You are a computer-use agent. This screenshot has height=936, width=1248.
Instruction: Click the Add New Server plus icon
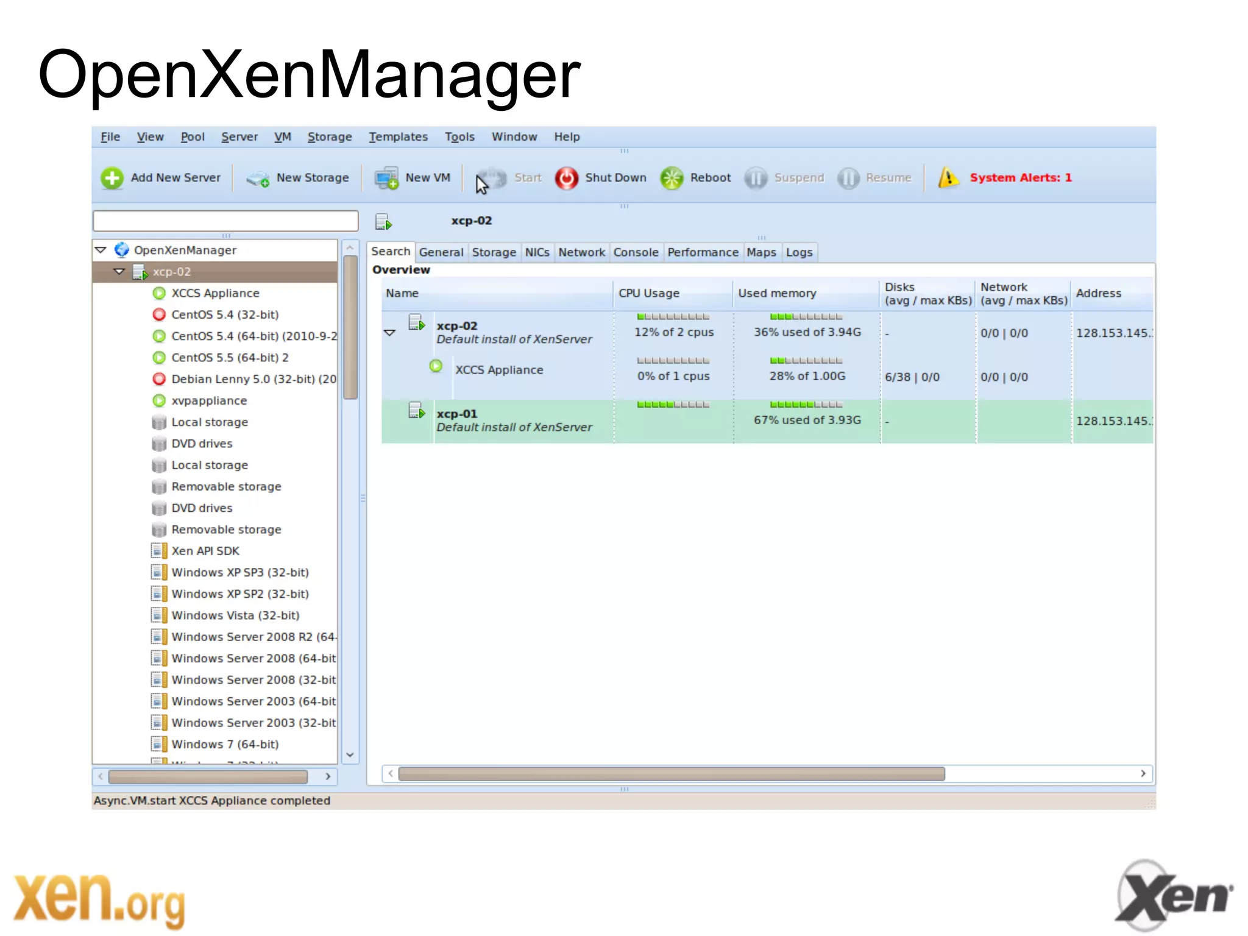[112, 178]
